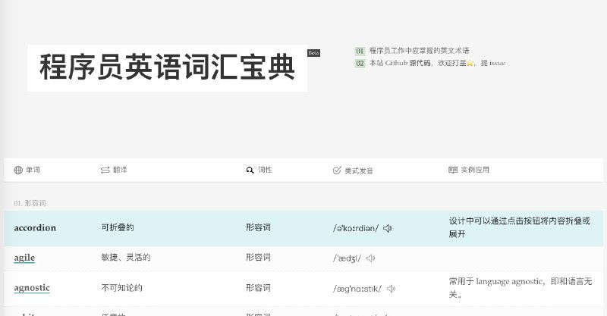Play the agile pronunciation speaker icon
This screenshot has height=316, width=607.
pos(370,258)
